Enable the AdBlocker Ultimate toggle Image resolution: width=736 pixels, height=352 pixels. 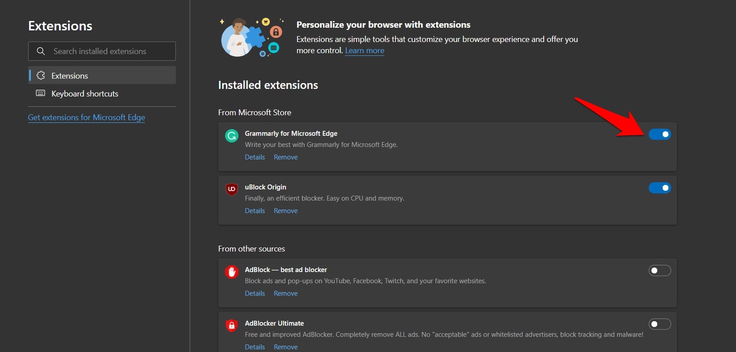[659, 324]
